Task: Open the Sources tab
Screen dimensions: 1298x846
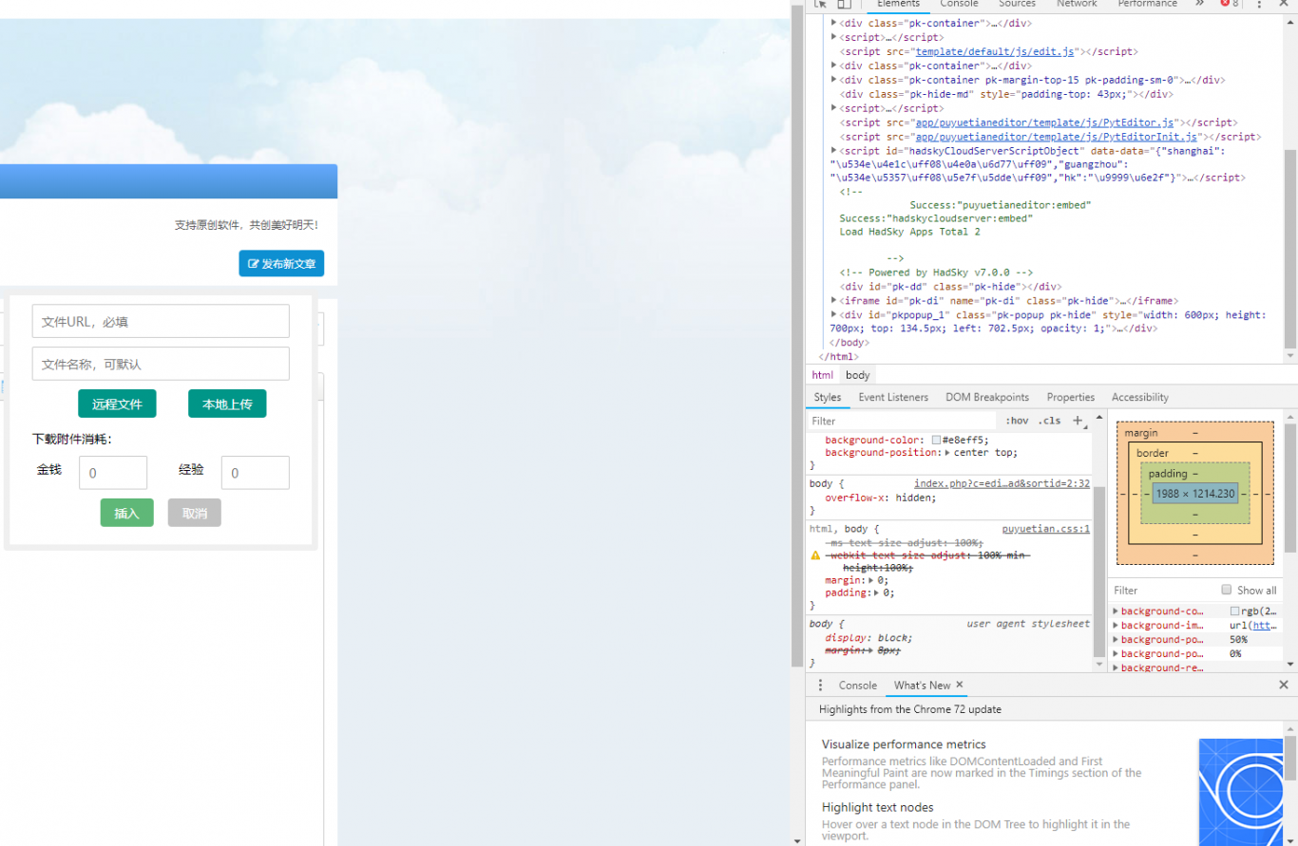Action: click(1017, 4)
